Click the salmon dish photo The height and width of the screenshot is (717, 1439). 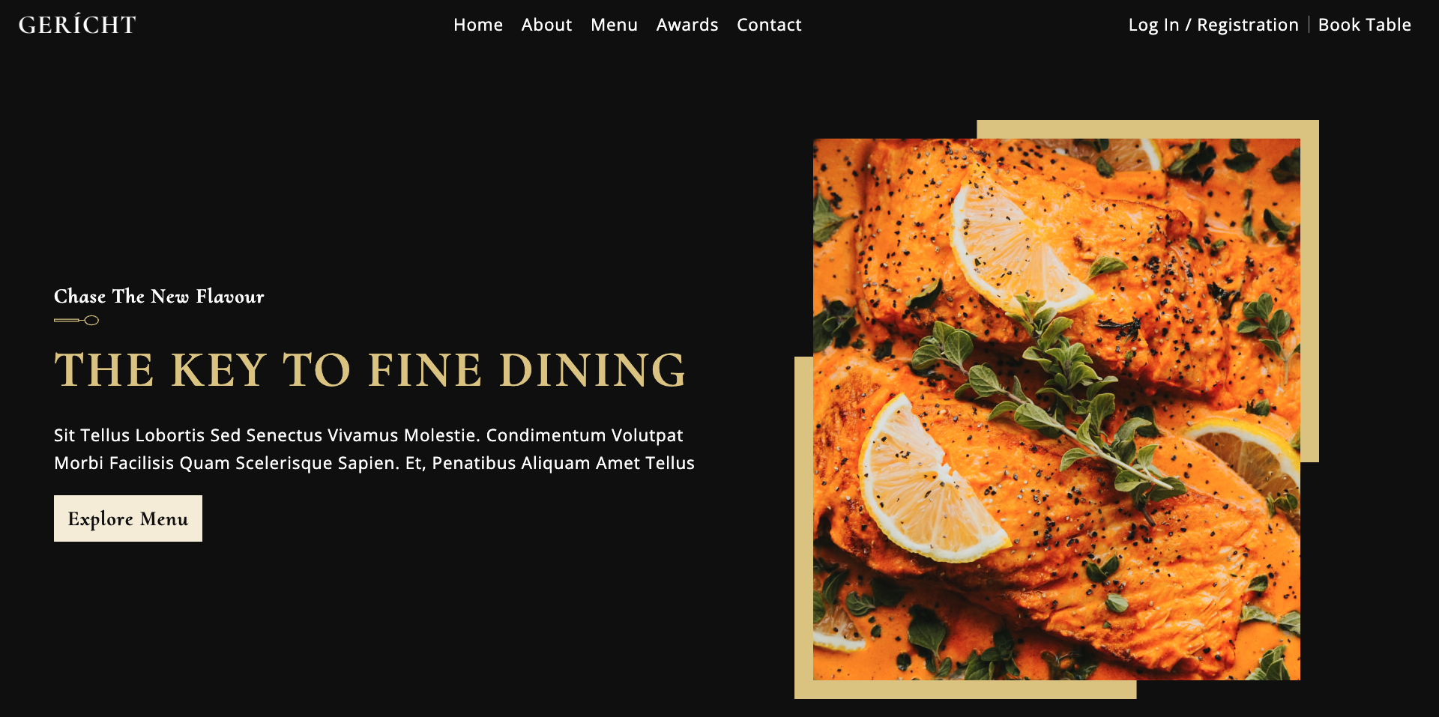tap(1057, 409)
